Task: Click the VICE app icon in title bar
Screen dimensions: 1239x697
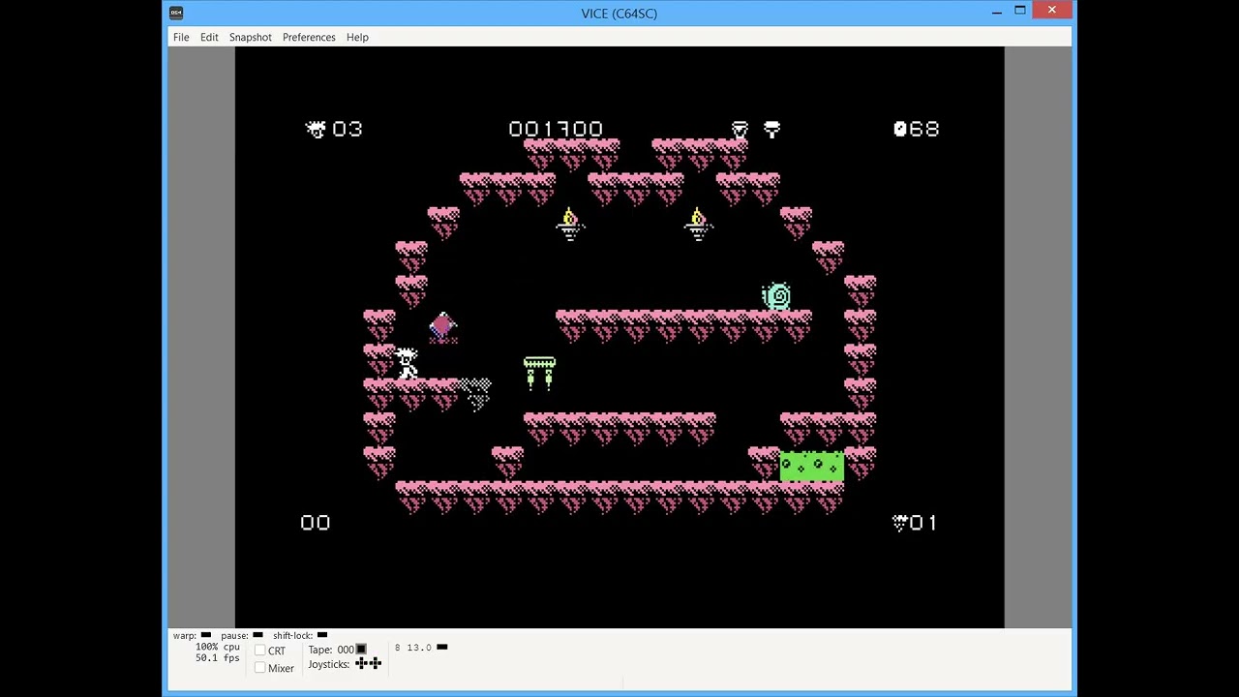Action: 175,13
